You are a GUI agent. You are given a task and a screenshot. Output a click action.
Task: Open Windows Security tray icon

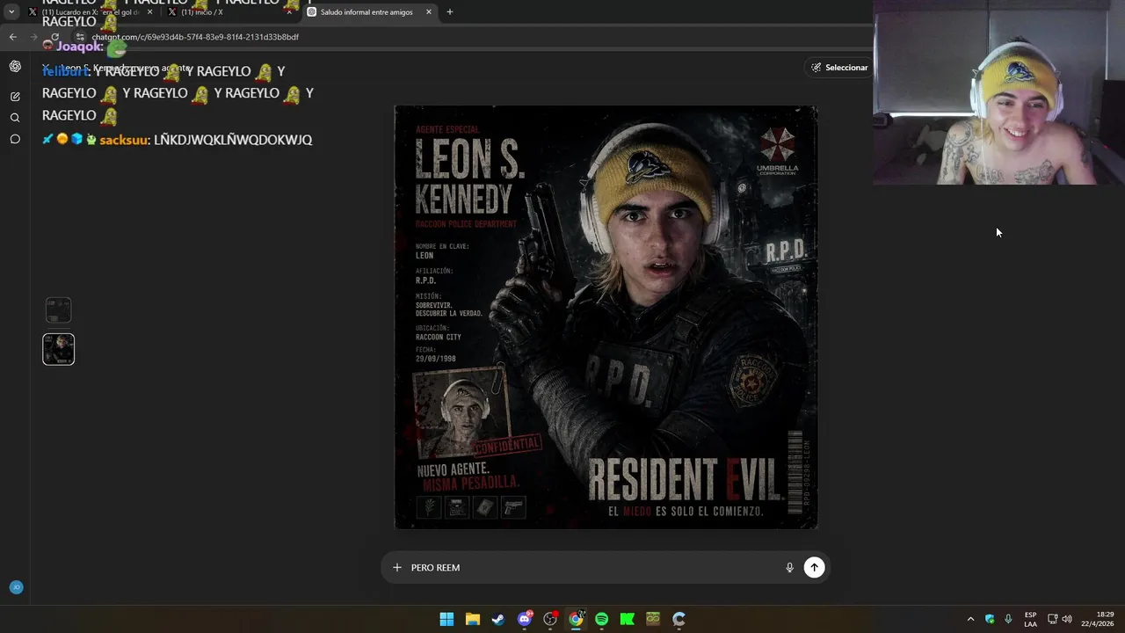click(990, 619)
